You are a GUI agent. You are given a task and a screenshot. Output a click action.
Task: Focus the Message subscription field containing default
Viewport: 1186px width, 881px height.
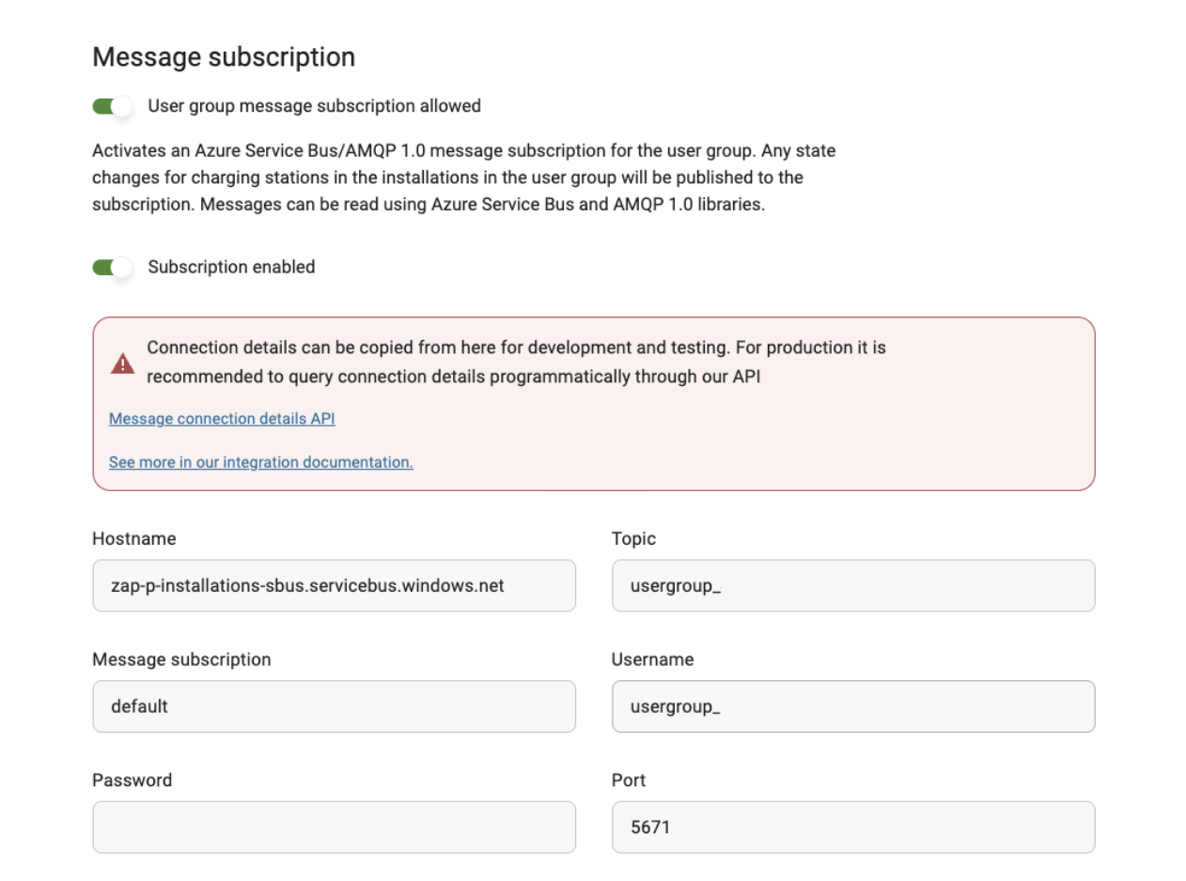point(334,706)
